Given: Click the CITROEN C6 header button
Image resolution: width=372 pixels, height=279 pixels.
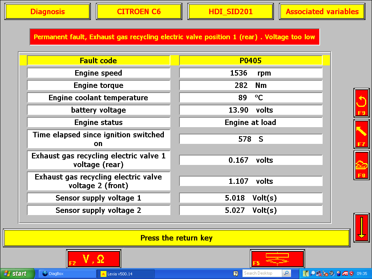Looking at the screenshot, I should pyautogui.click(x=139, y=11).
